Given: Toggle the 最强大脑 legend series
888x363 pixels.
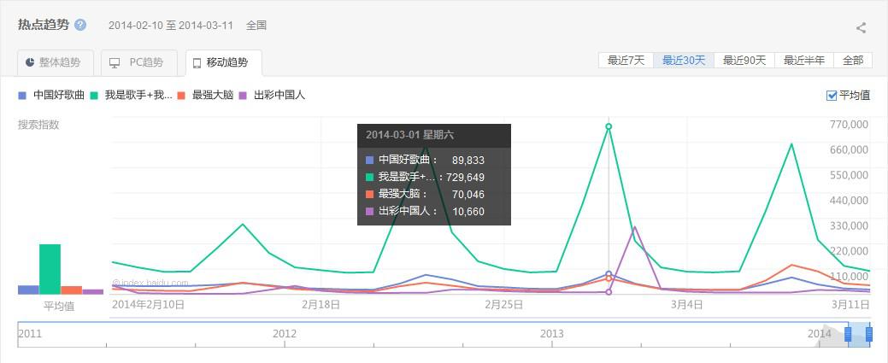Looking at the screenshot, I should (205, 95).
